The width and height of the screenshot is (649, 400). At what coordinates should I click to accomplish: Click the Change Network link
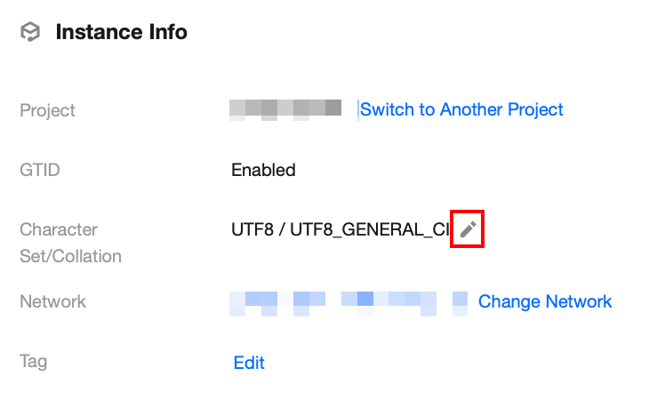545,301
